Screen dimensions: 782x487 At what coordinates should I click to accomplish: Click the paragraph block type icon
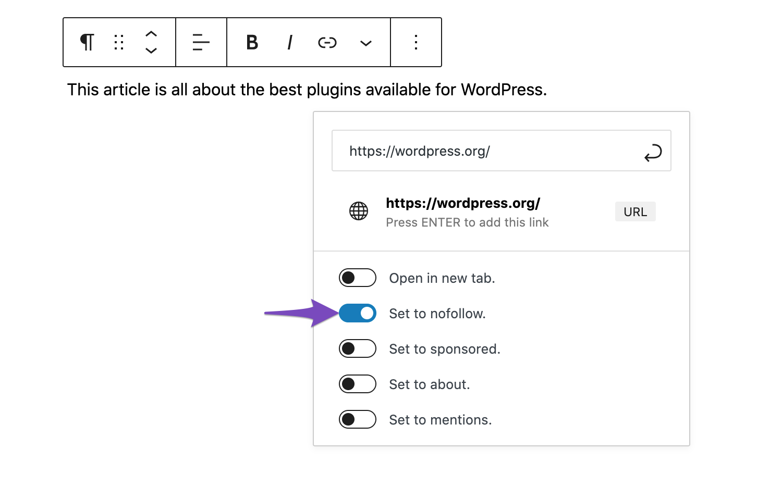coord(87,42)
